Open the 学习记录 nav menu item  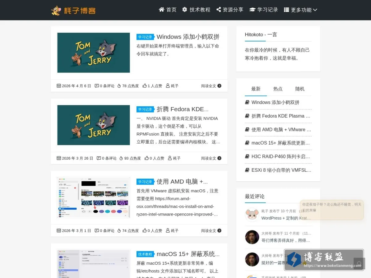pyautogui.click(x=264, y=10)
